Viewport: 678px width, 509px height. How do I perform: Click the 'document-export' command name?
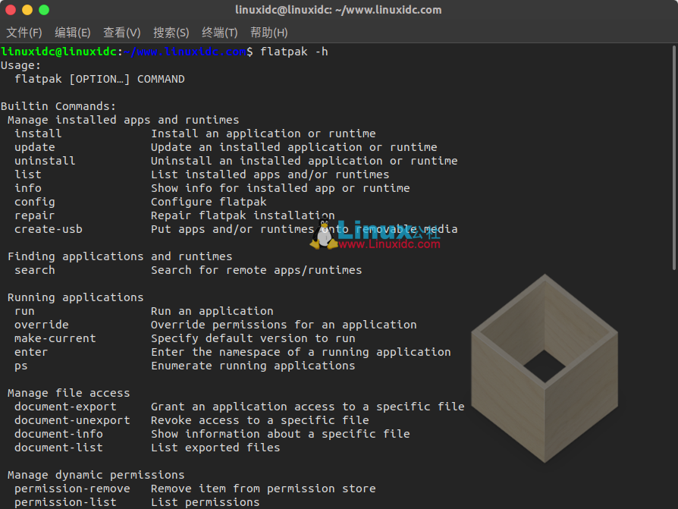pos(65,407)
